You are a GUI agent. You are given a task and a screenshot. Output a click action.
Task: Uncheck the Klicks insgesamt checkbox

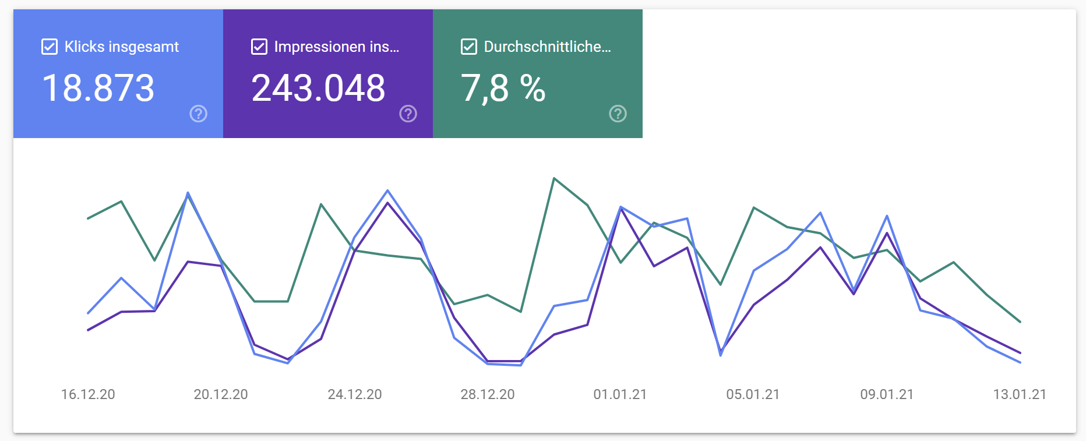point(50,47)
